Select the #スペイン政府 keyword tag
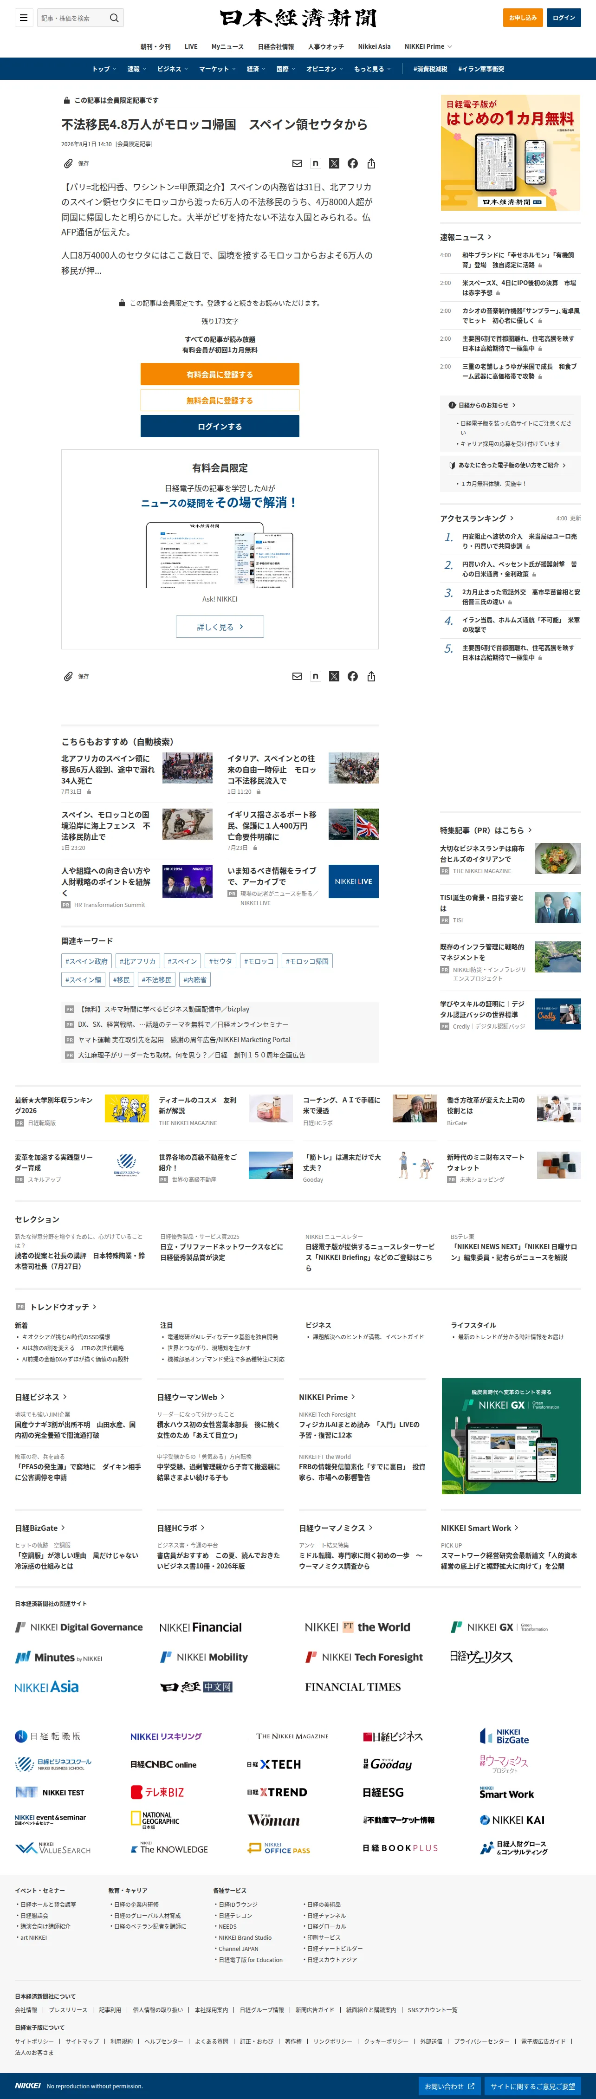The image size is (596, 2099). click(x=86, y=961)
